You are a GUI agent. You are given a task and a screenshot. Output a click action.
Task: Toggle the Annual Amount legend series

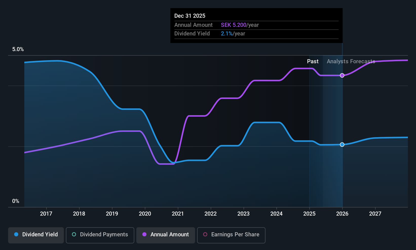[x=166, y=235]
